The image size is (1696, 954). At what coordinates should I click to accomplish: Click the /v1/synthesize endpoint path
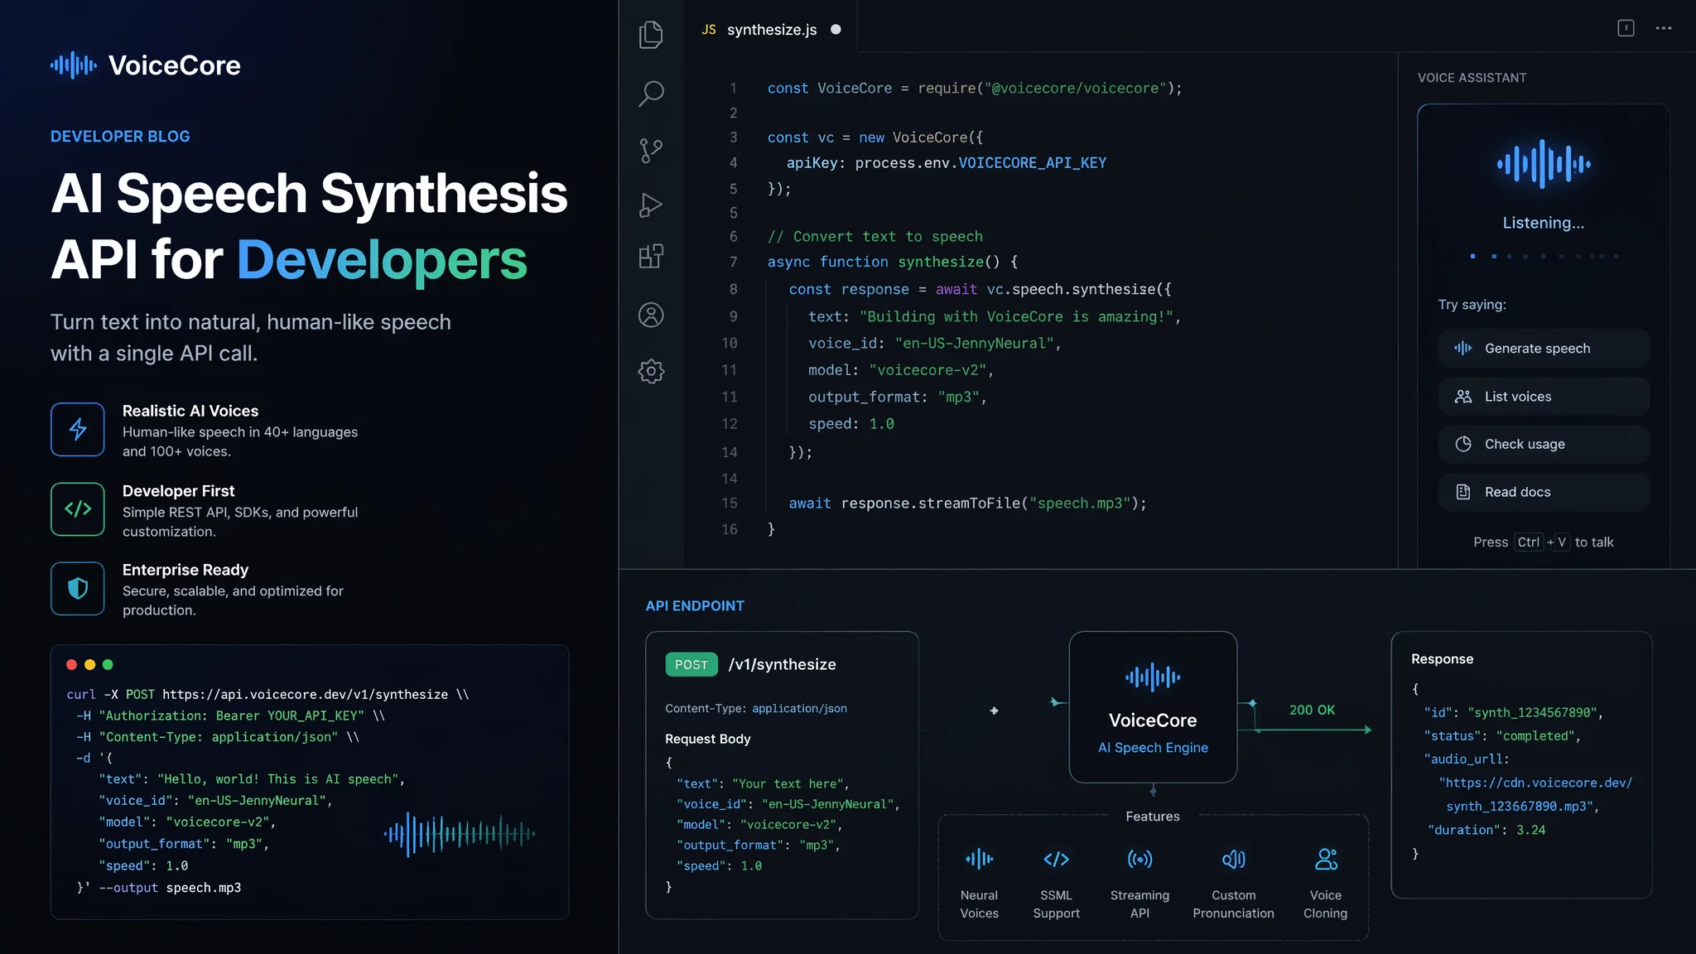[782, 664]
